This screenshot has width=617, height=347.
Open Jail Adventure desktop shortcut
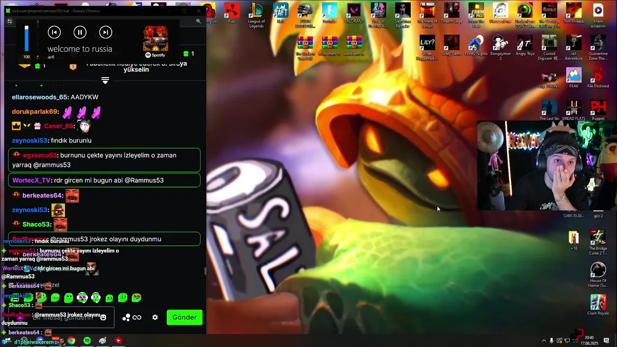[x=574, y=48]
